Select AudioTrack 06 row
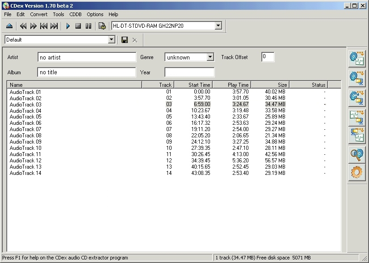Screen dimensions: 369x263 tap(174, 123)
